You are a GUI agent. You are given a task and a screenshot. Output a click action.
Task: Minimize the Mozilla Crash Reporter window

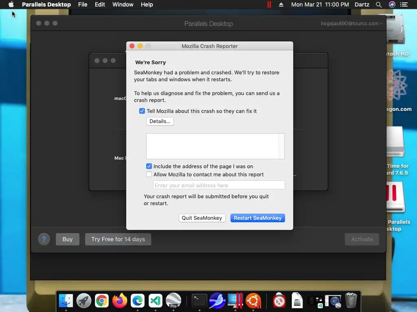(140, 46)
